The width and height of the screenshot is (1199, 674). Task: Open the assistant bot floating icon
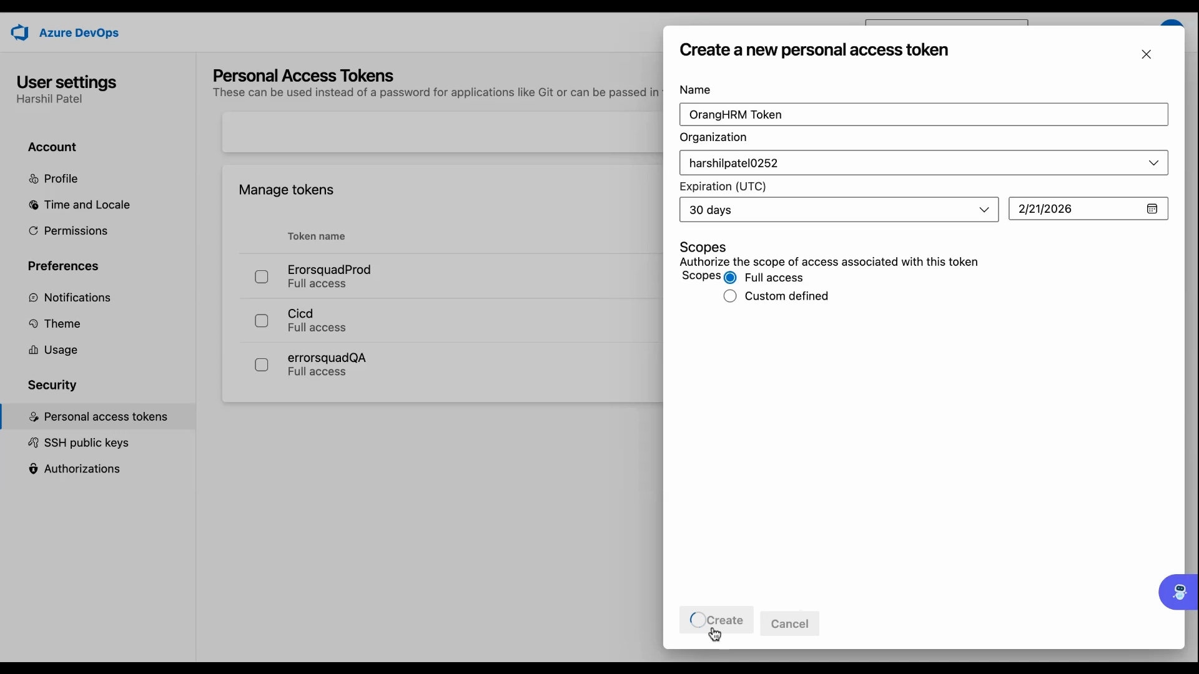click(x=1179, y=592)
